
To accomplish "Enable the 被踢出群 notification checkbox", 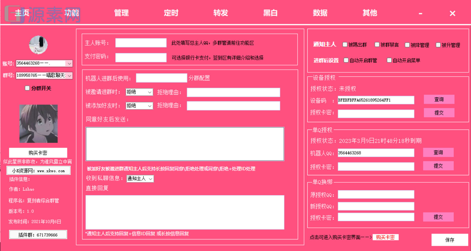I will click(x=345, y=44).
